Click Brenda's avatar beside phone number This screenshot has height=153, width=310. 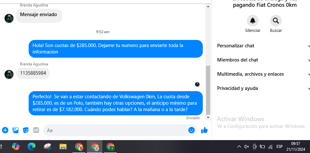(x=9, y=74)
